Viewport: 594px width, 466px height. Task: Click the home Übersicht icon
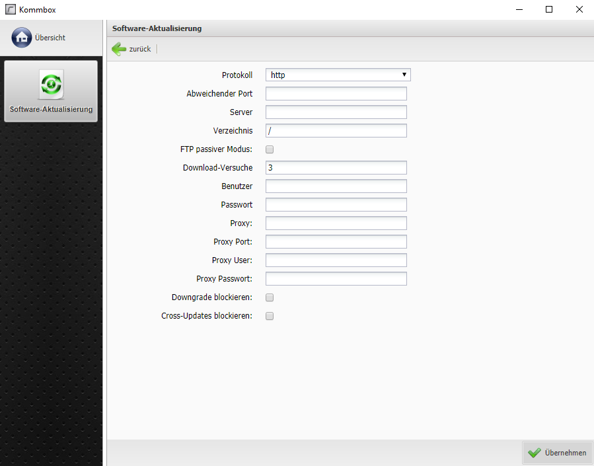[22, 38]
